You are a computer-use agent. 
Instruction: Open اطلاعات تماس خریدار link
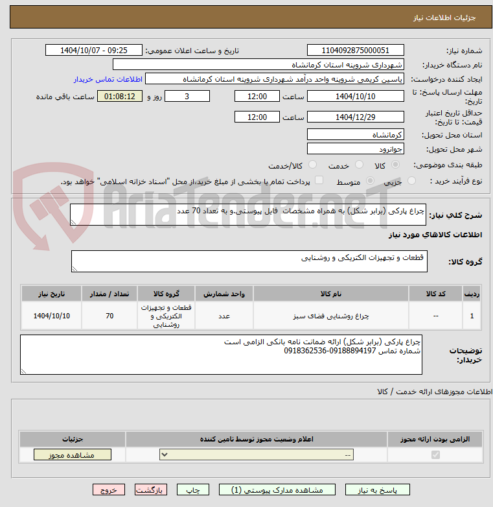[108, 80]
